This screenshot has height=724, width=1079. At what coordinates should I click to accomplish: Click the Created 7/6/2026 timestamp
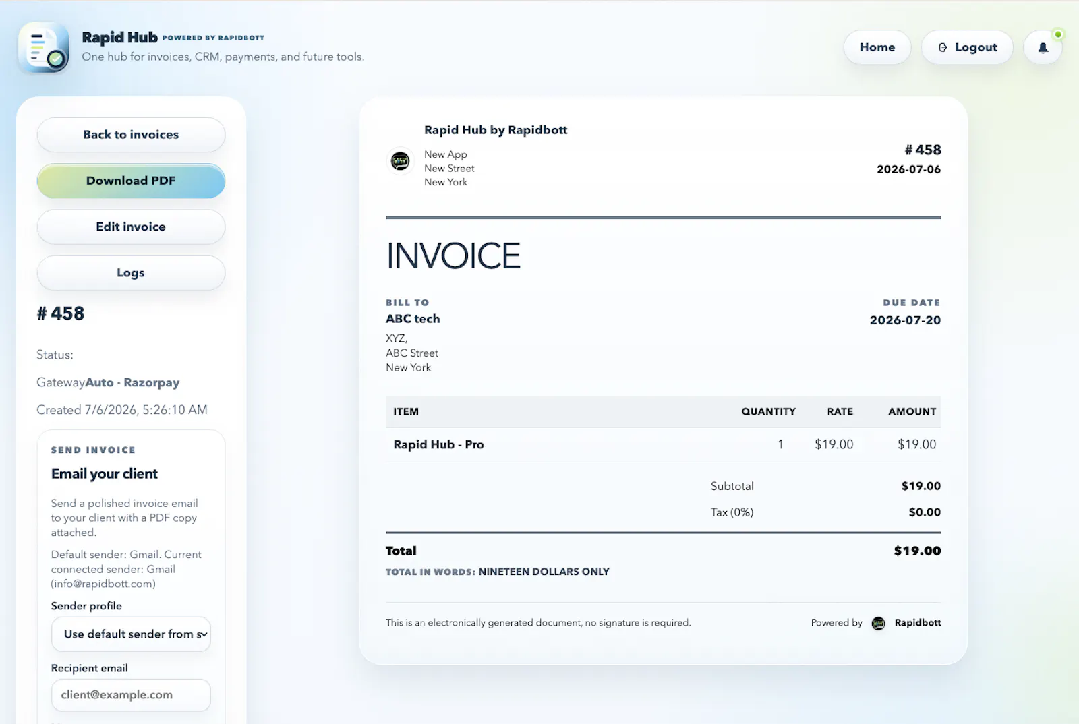click(x=122, y=410)
